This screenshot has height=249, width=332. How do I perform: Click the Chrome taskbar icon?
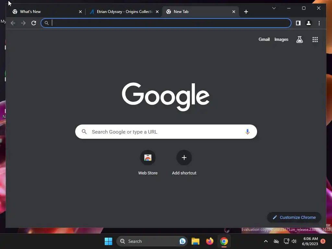point(224,241)
